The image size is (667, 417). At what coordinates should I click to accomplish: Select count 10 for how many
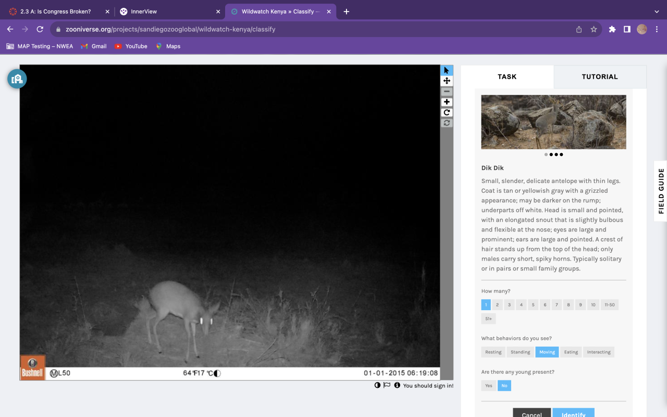click(593, 305)
